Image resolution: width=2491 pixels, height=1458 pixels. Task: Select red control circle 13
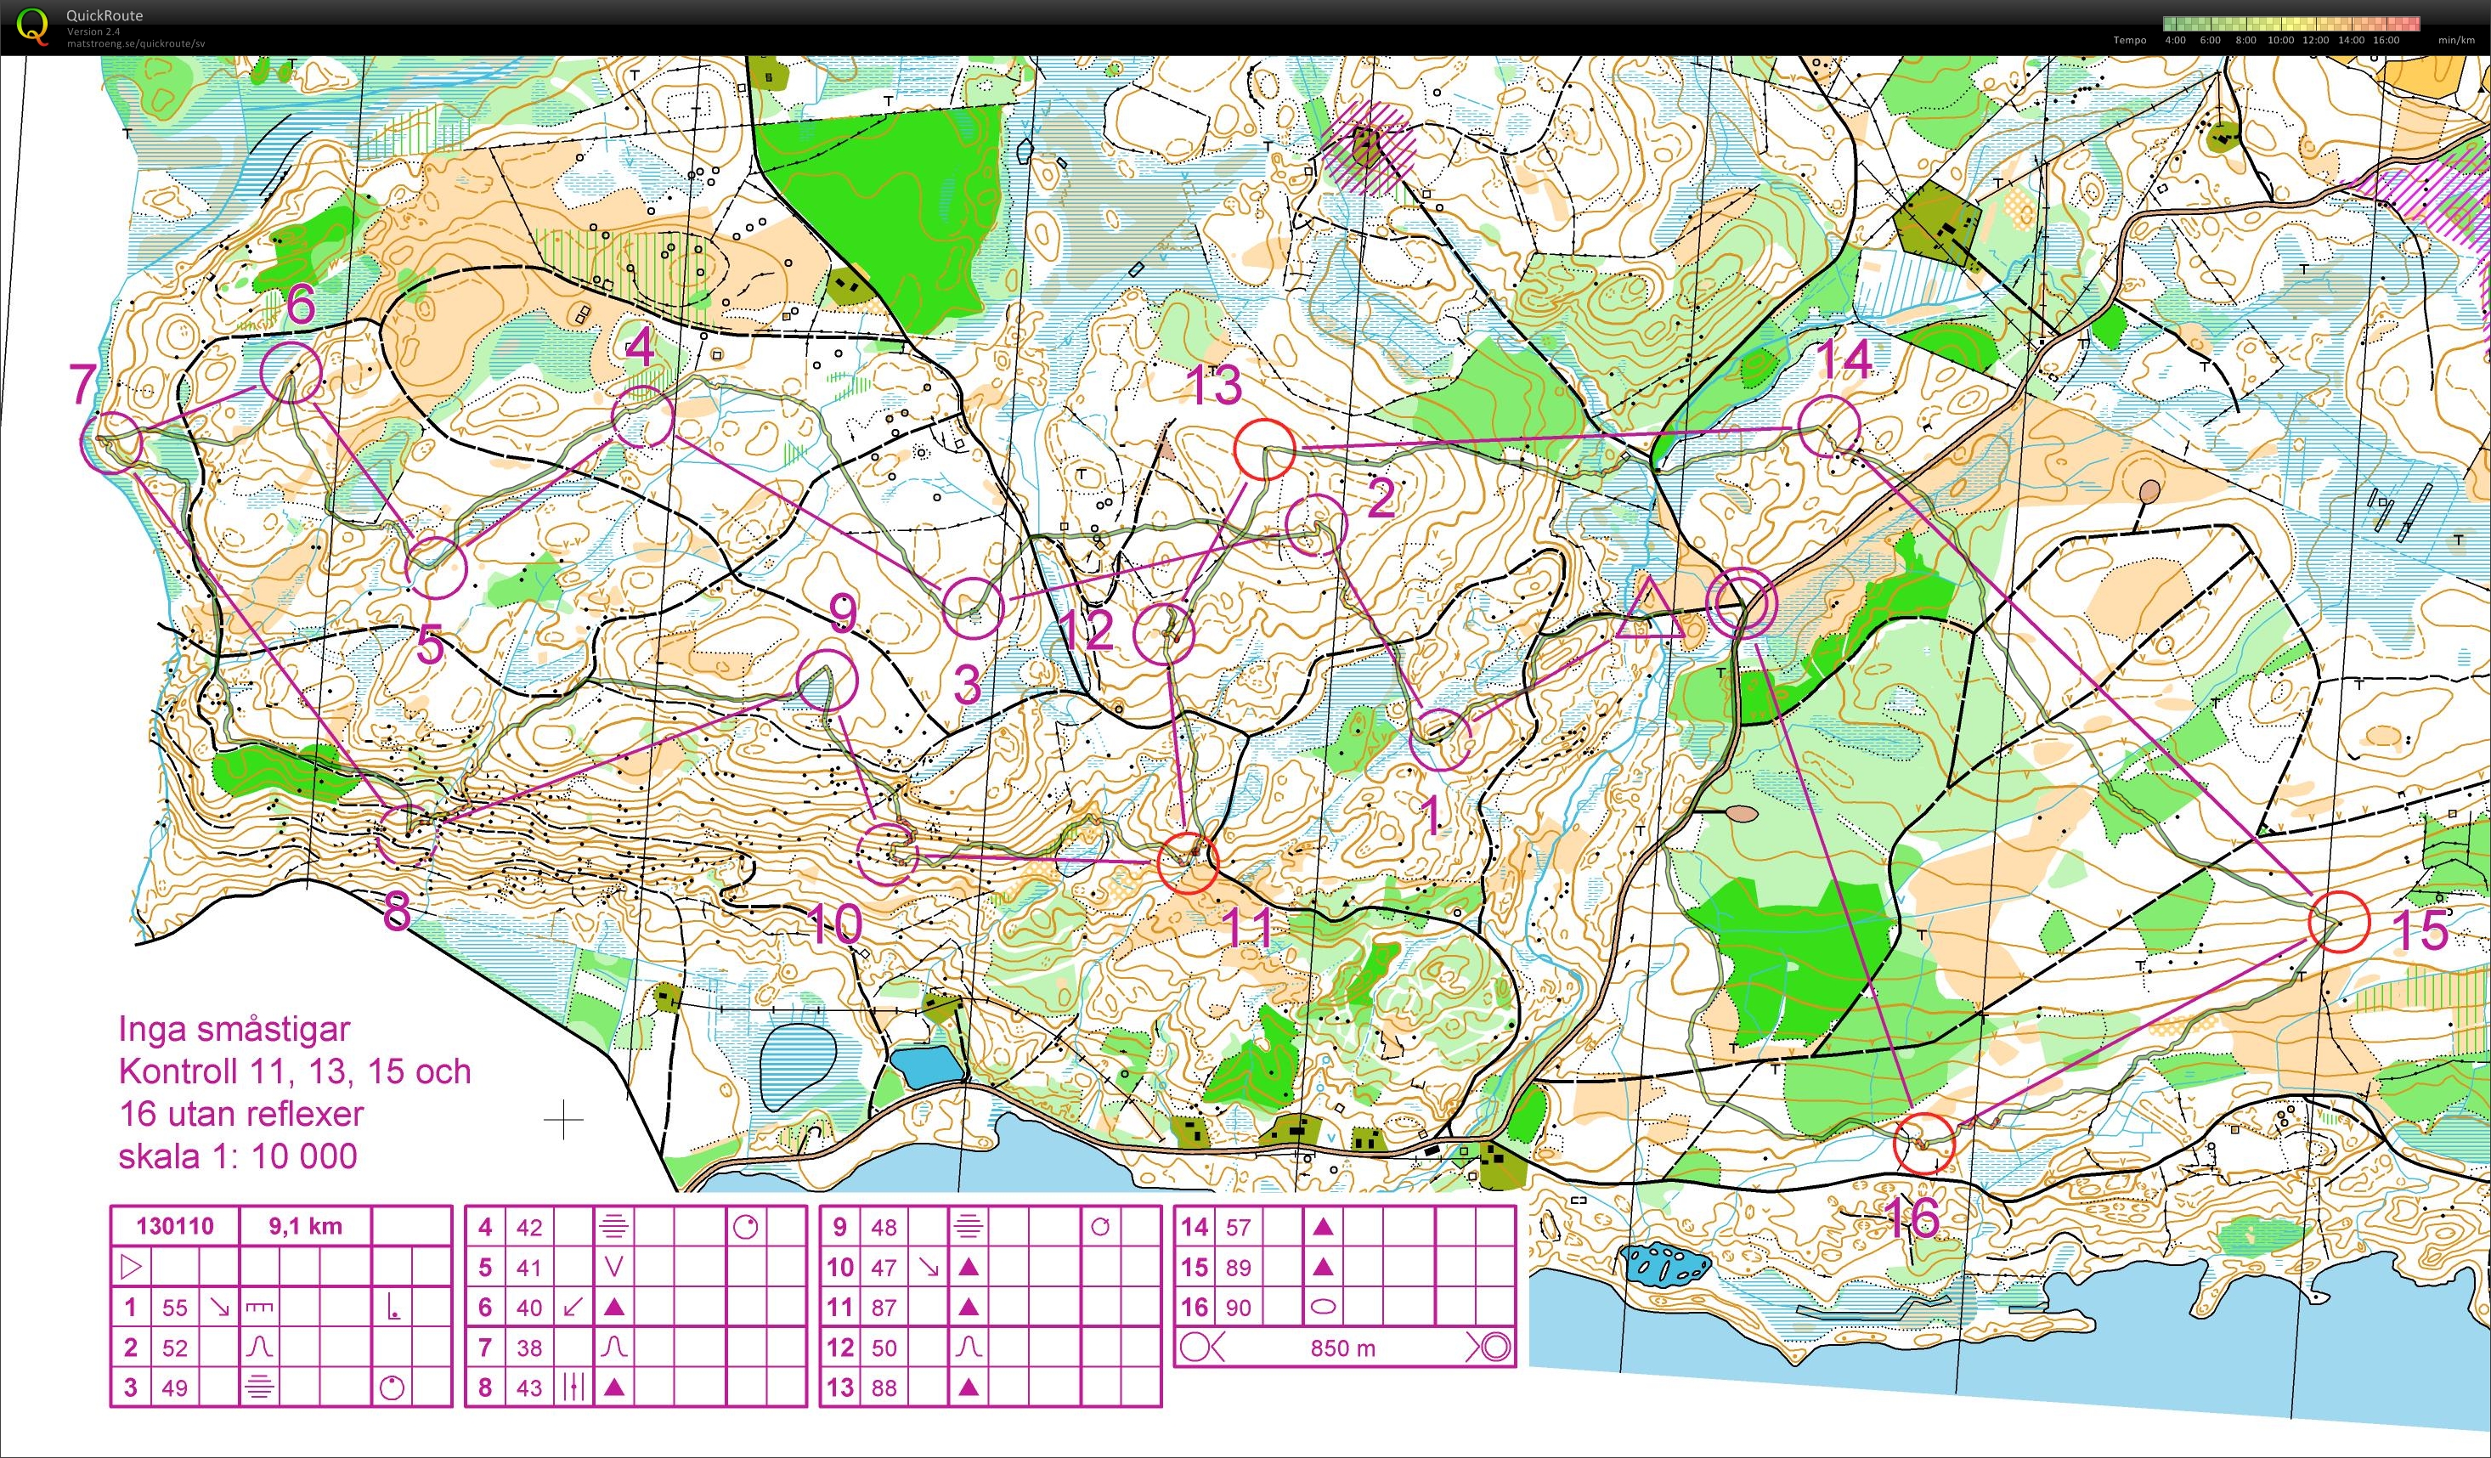click(1264, 449)
